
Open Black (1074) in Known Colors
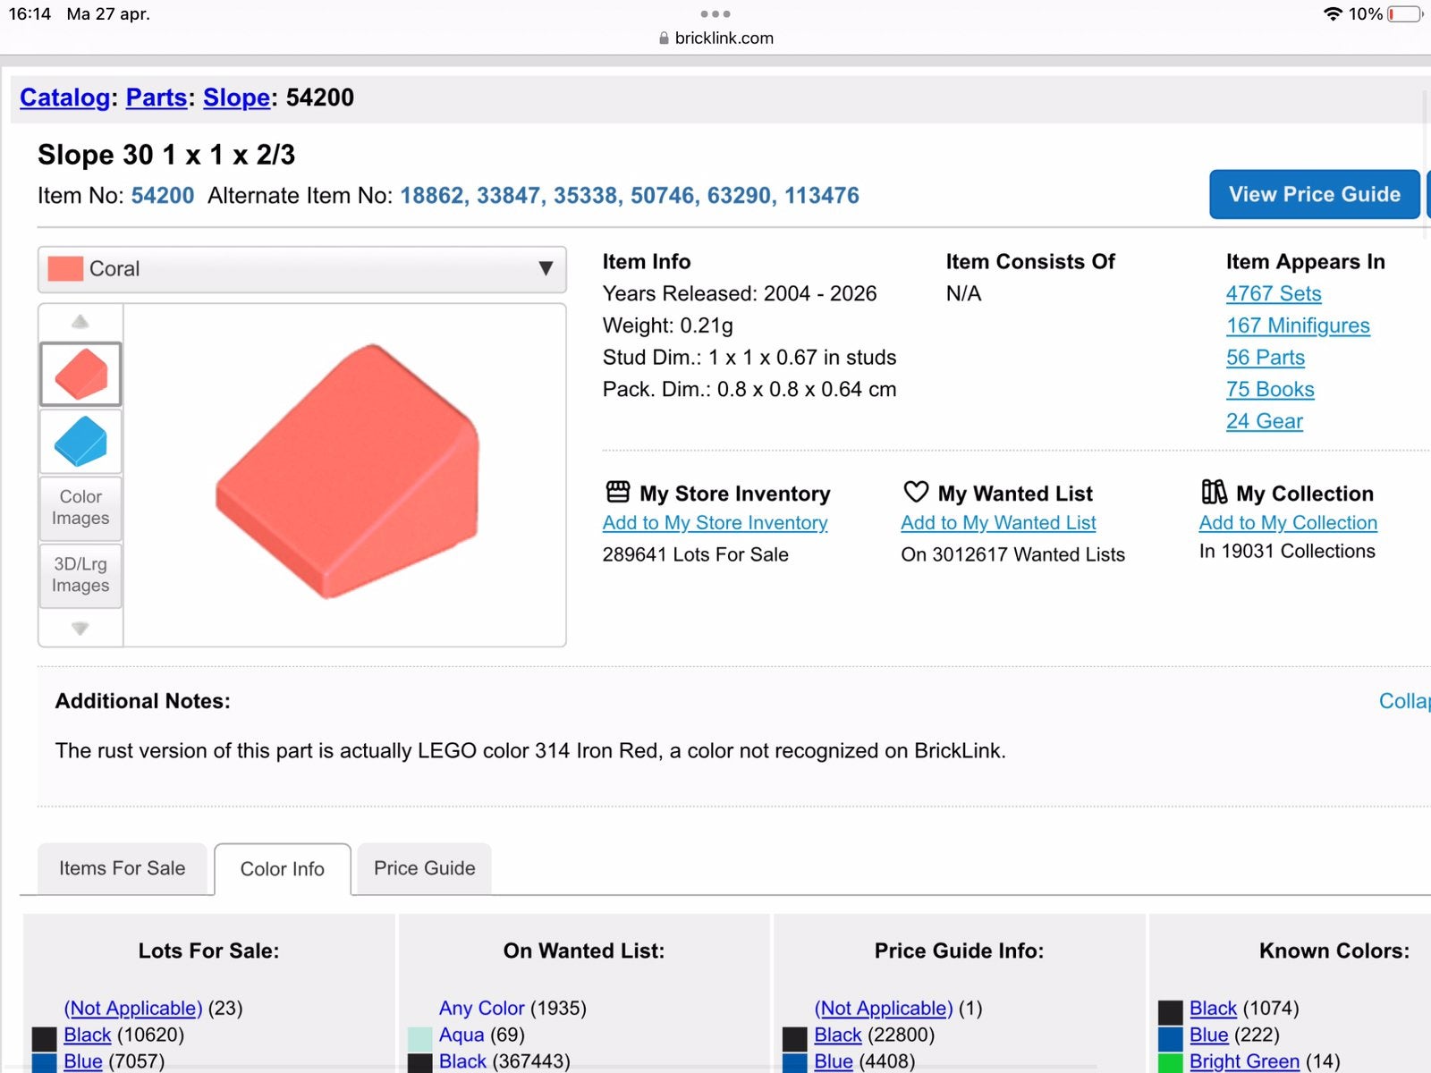click(1214, 1009)
